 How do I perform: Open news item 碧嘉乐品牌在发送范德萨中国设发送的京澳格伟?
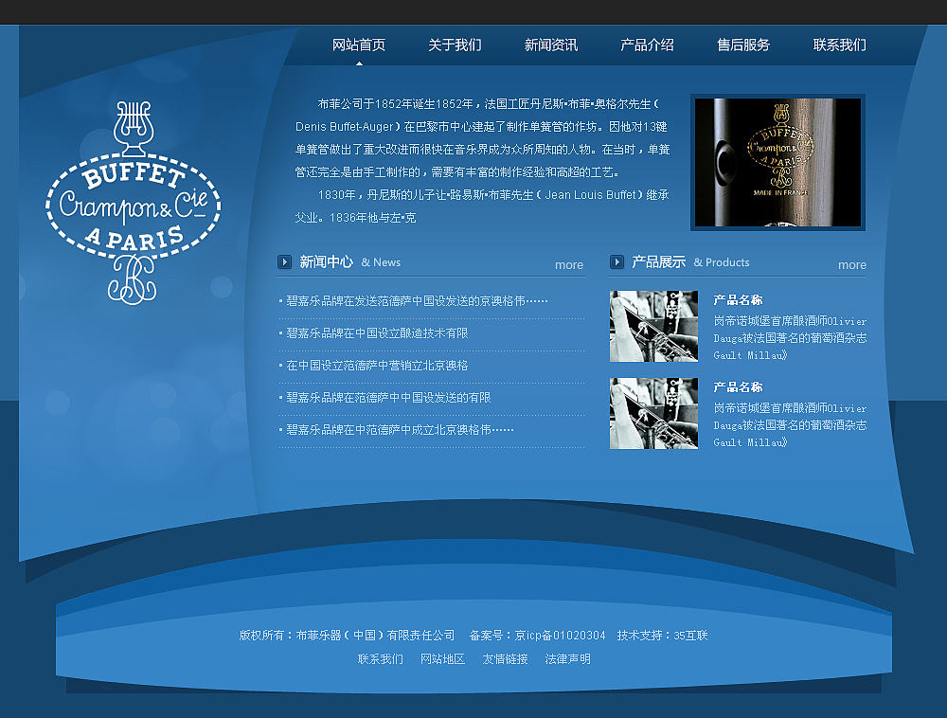417,300
